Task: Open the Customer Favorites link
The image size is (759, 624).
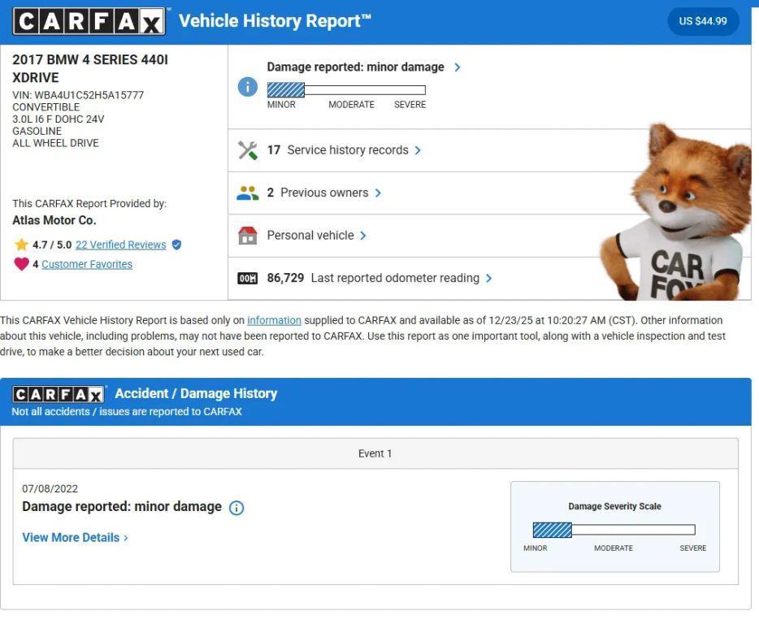Action: 87,264
